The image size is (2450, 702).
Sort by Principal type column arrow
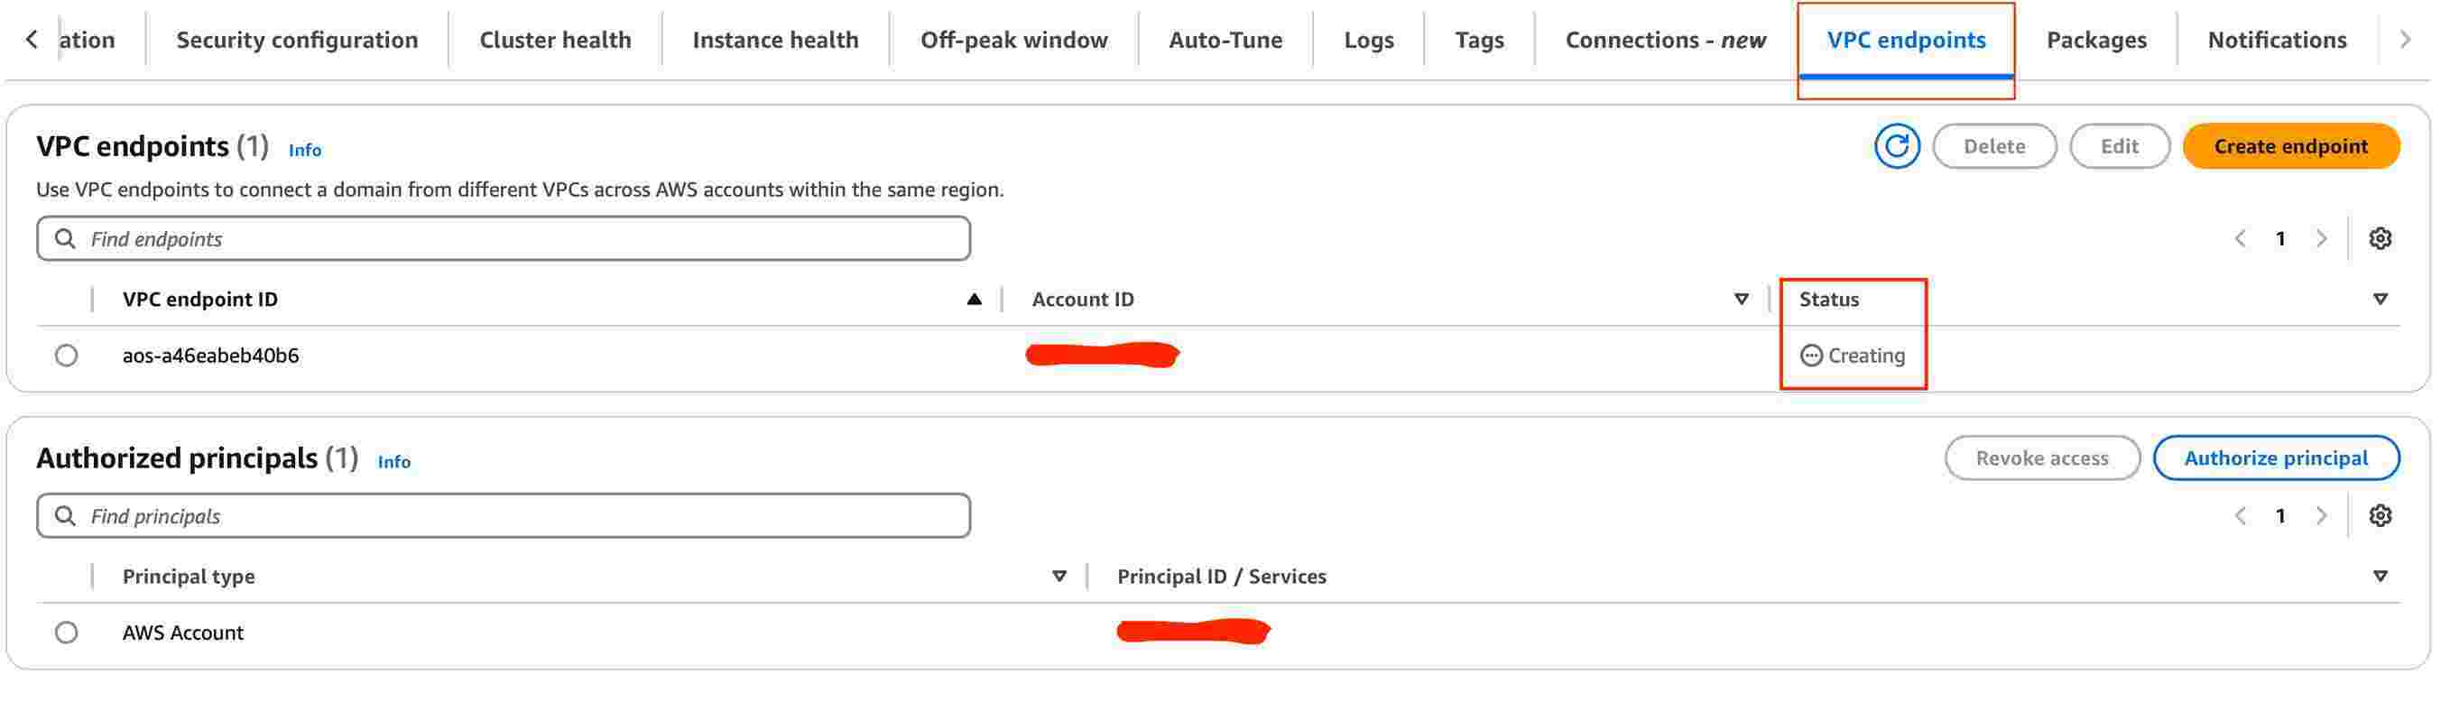point(1059,577)
